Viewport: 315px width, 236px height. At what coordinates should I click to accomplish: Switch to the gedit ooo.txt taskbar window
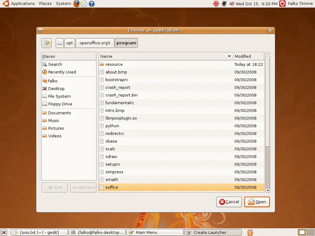click(x=39, y=232)
